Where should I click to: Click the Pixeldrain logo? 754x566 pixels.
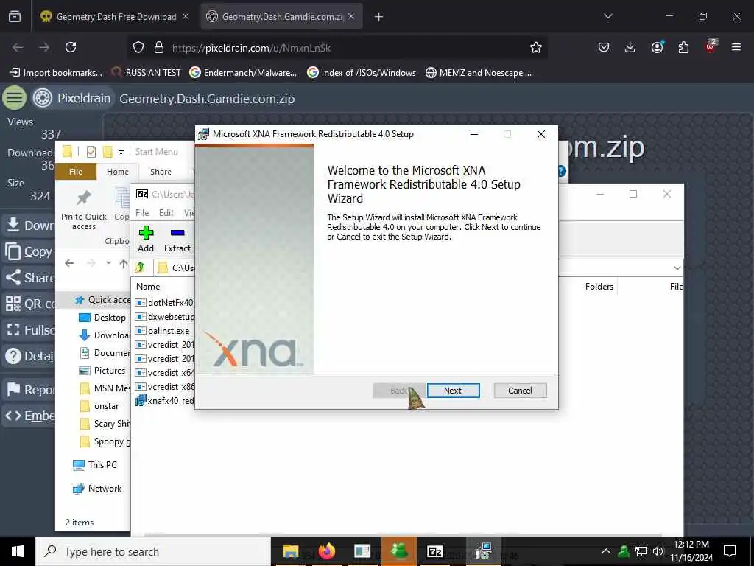pos(72,98)
